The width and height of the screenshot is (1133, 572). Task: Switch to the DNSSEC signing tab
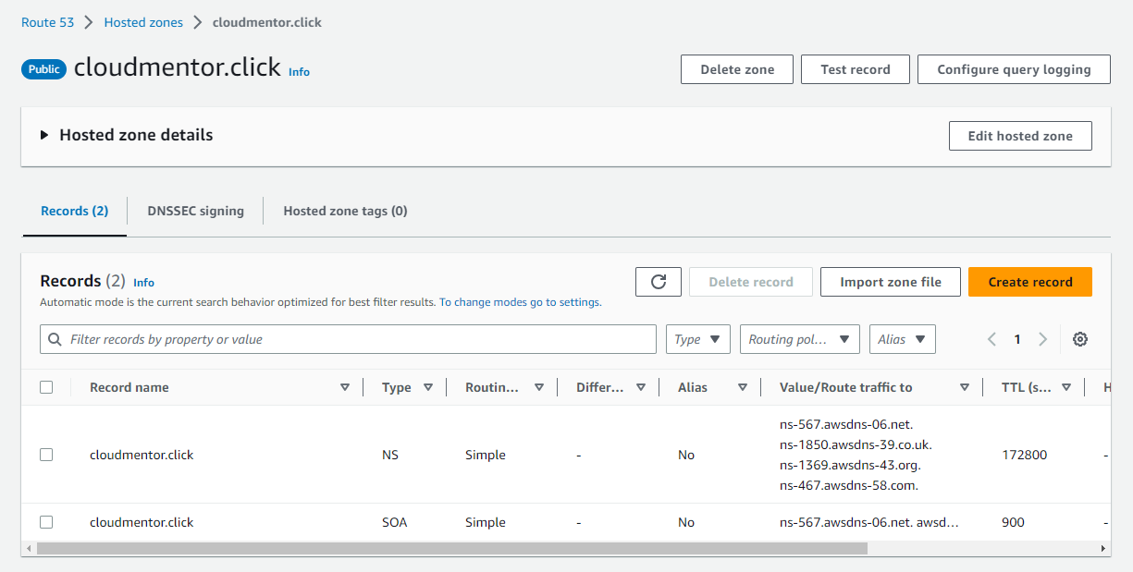(x=195, y=211)
